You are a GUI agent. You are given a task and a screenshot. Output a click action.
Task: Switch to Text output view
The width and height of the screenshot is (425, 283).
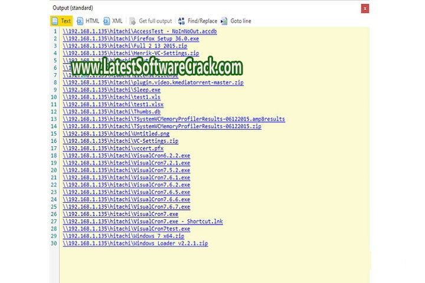click(x=61, y=21)
